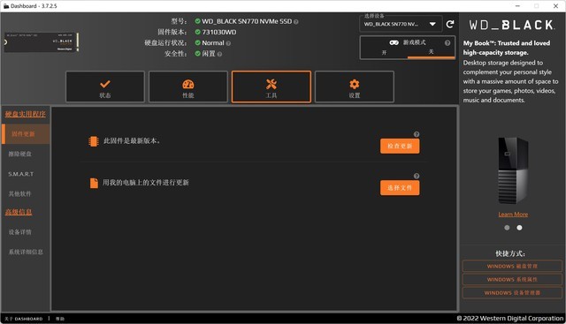
Task: Open WINDOWS 设备管理器 shortcut
Action: click(x=512, y=292)
